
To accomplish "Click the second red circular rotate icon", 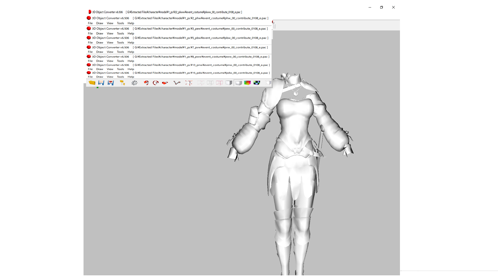I will click(156, 83).
